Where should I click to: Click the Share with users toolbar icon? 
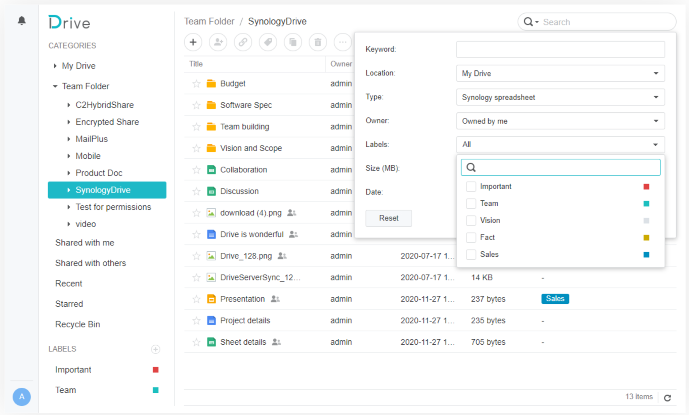click(218, 42)
